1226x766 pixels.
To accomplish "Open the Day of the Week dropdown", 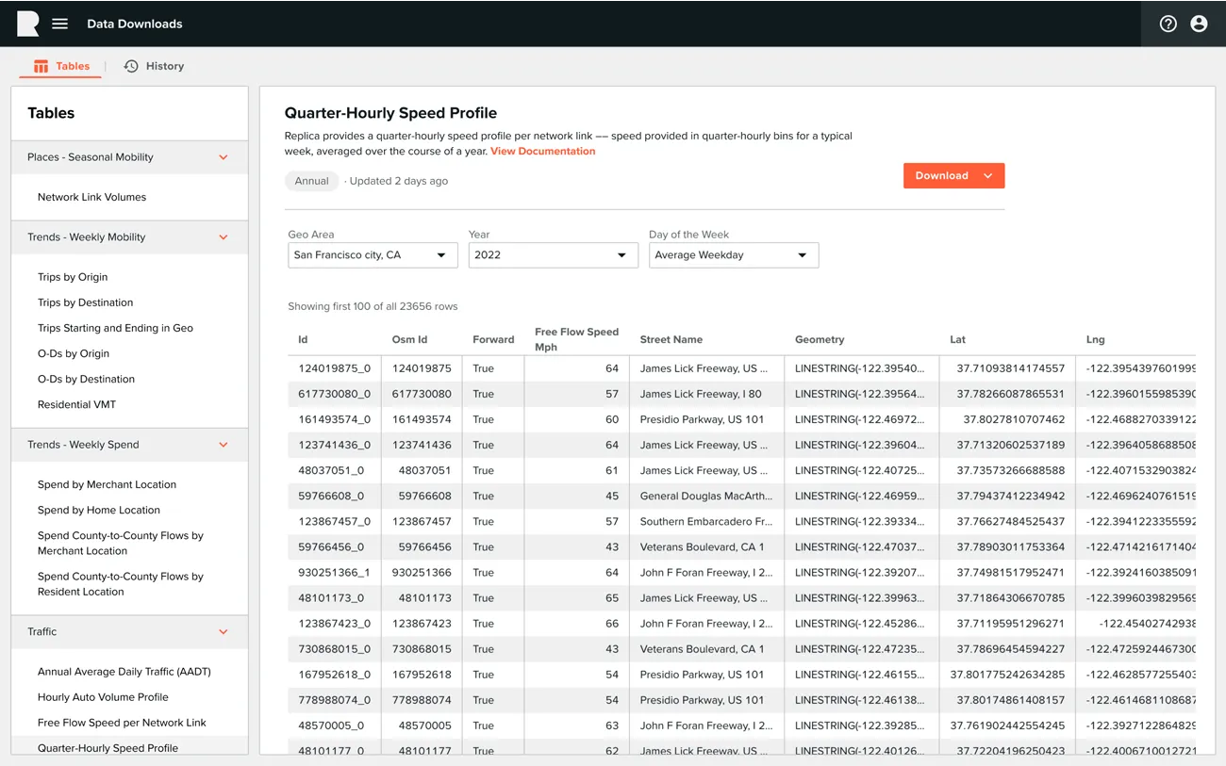I will point(734,255).
